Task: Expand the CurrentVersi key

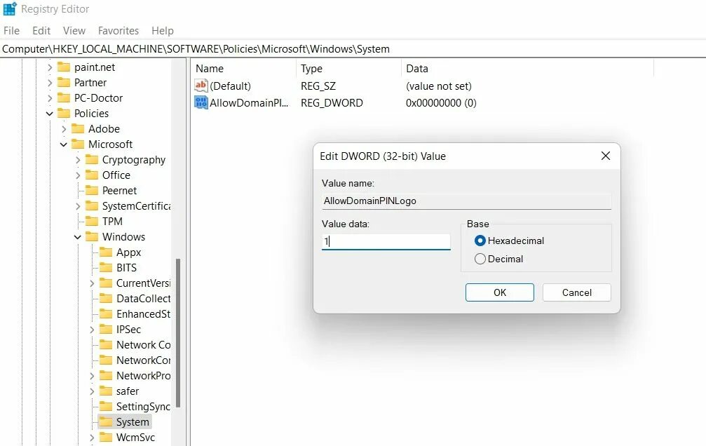Action: tap(92, 283)
